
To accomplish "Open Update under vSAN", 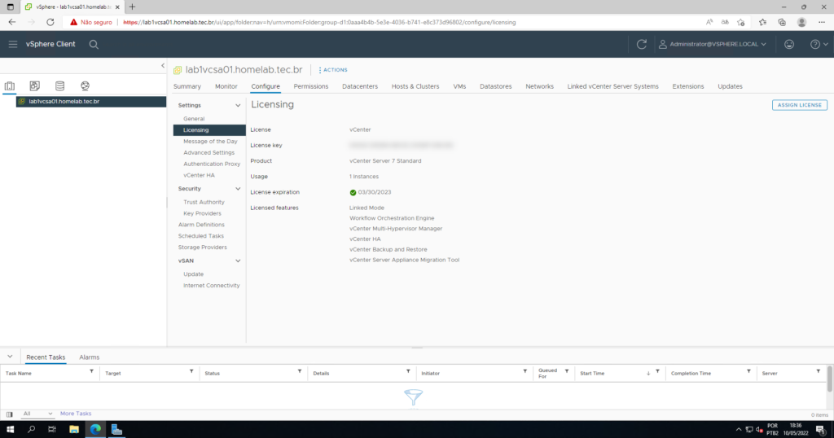I will 193,274.
